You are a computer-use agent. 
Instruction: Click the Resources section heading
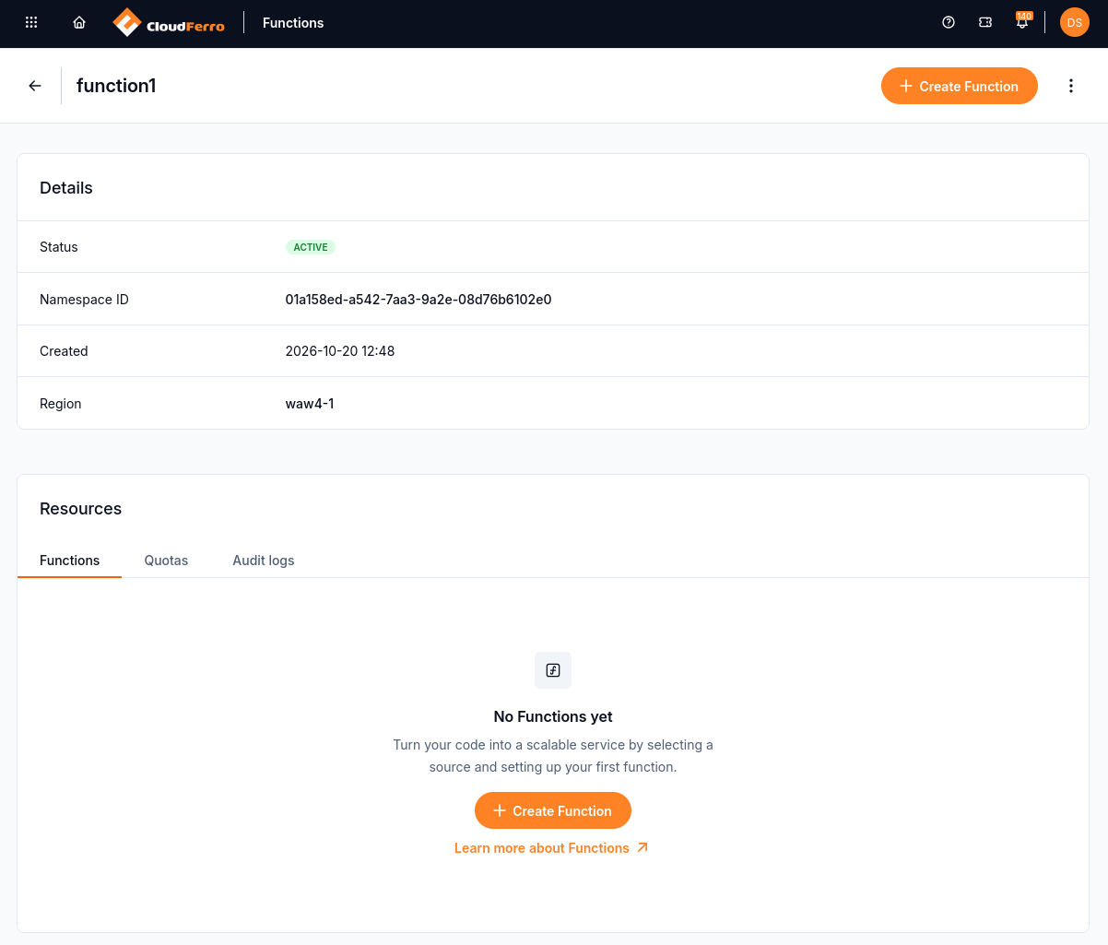pos(81,509)
